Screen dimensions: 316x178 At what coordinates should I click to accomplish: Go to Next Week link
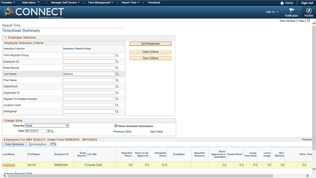click(157, 132)
